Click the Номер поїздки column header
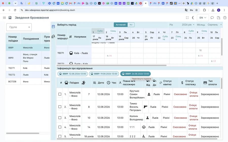The width and height of the screenshot is (228, 142). pyautogui.click(x=13, y=39)
